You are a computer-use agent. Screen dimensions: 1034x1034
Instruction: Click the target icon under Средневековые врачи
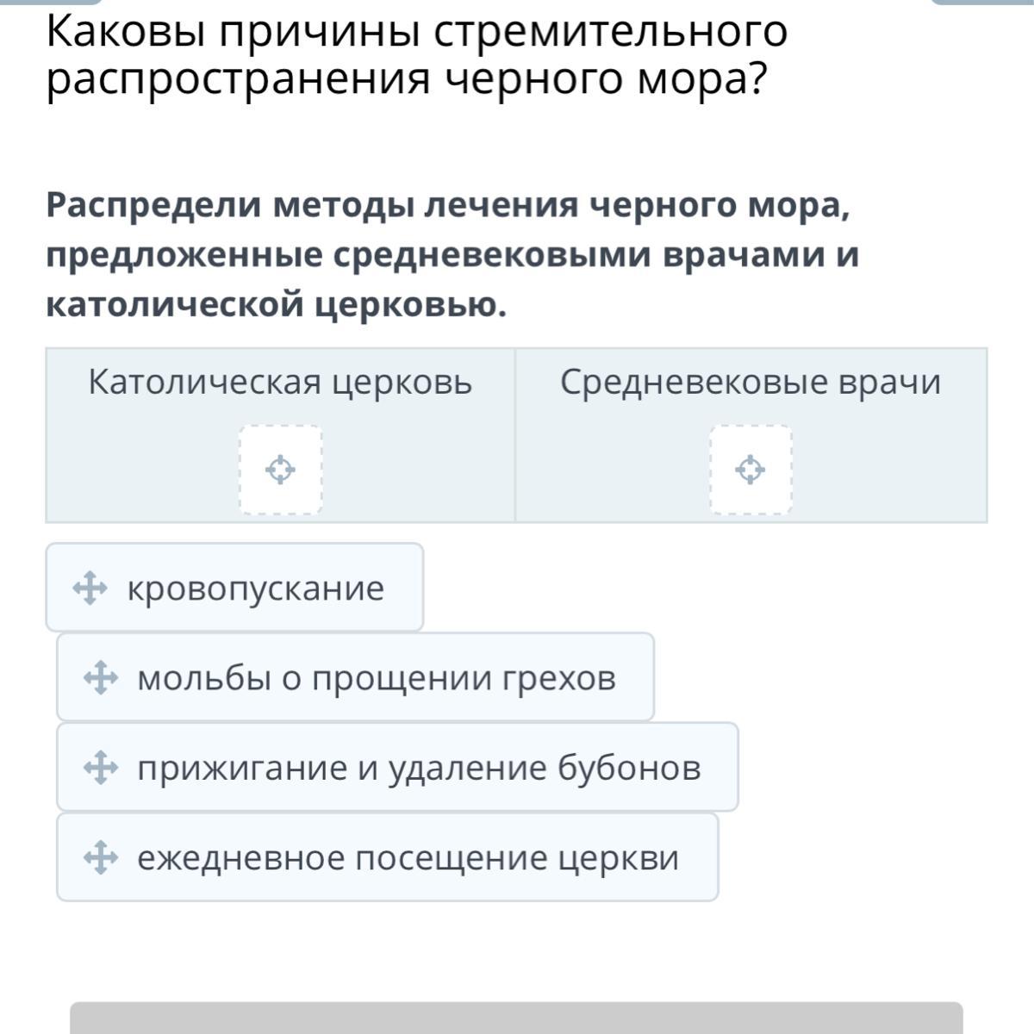click(x=751, y=470)
